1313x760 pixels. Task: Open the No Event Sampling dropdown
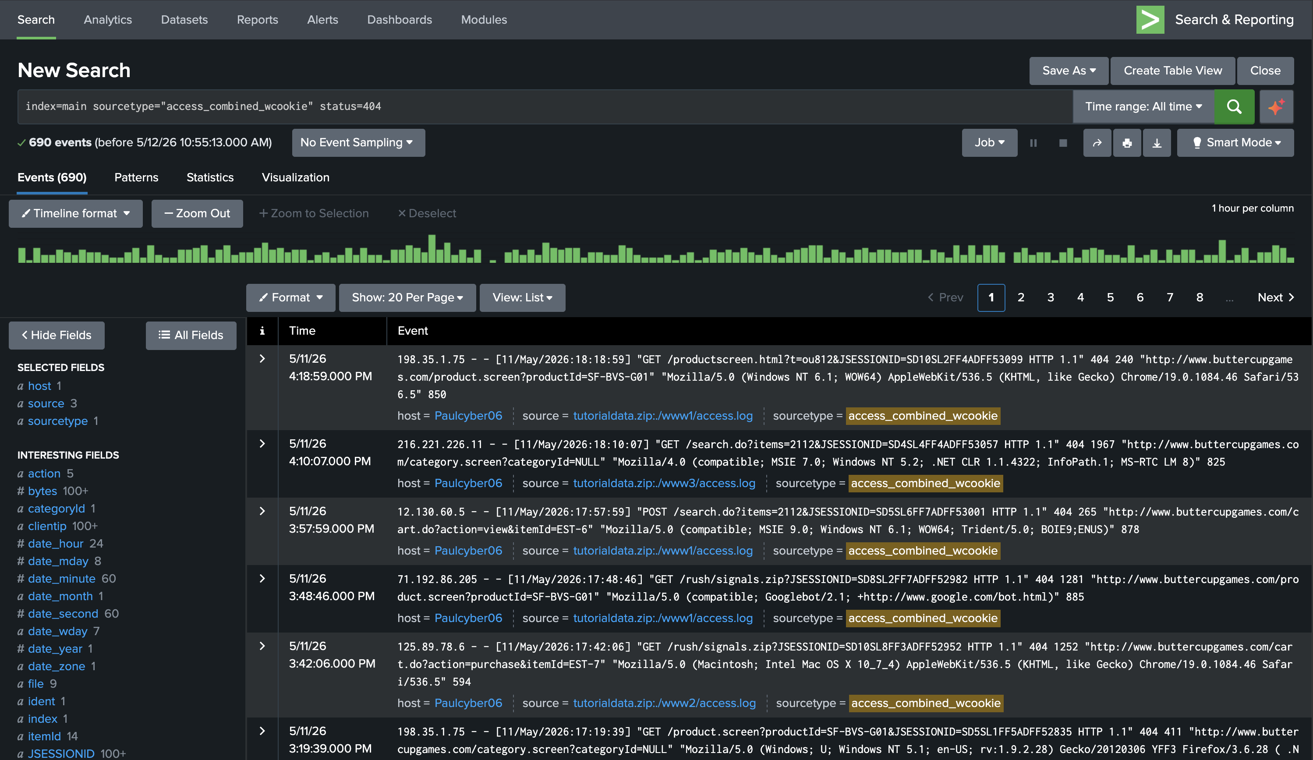click(x=358, y=143)
